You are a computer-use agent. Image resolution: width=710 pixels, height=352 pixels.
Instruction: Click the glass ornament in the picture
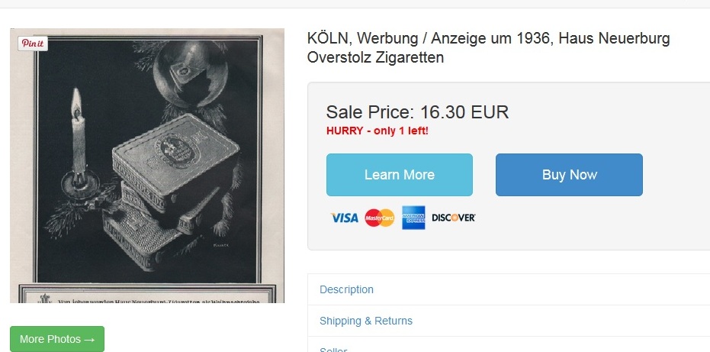[190, 74]
